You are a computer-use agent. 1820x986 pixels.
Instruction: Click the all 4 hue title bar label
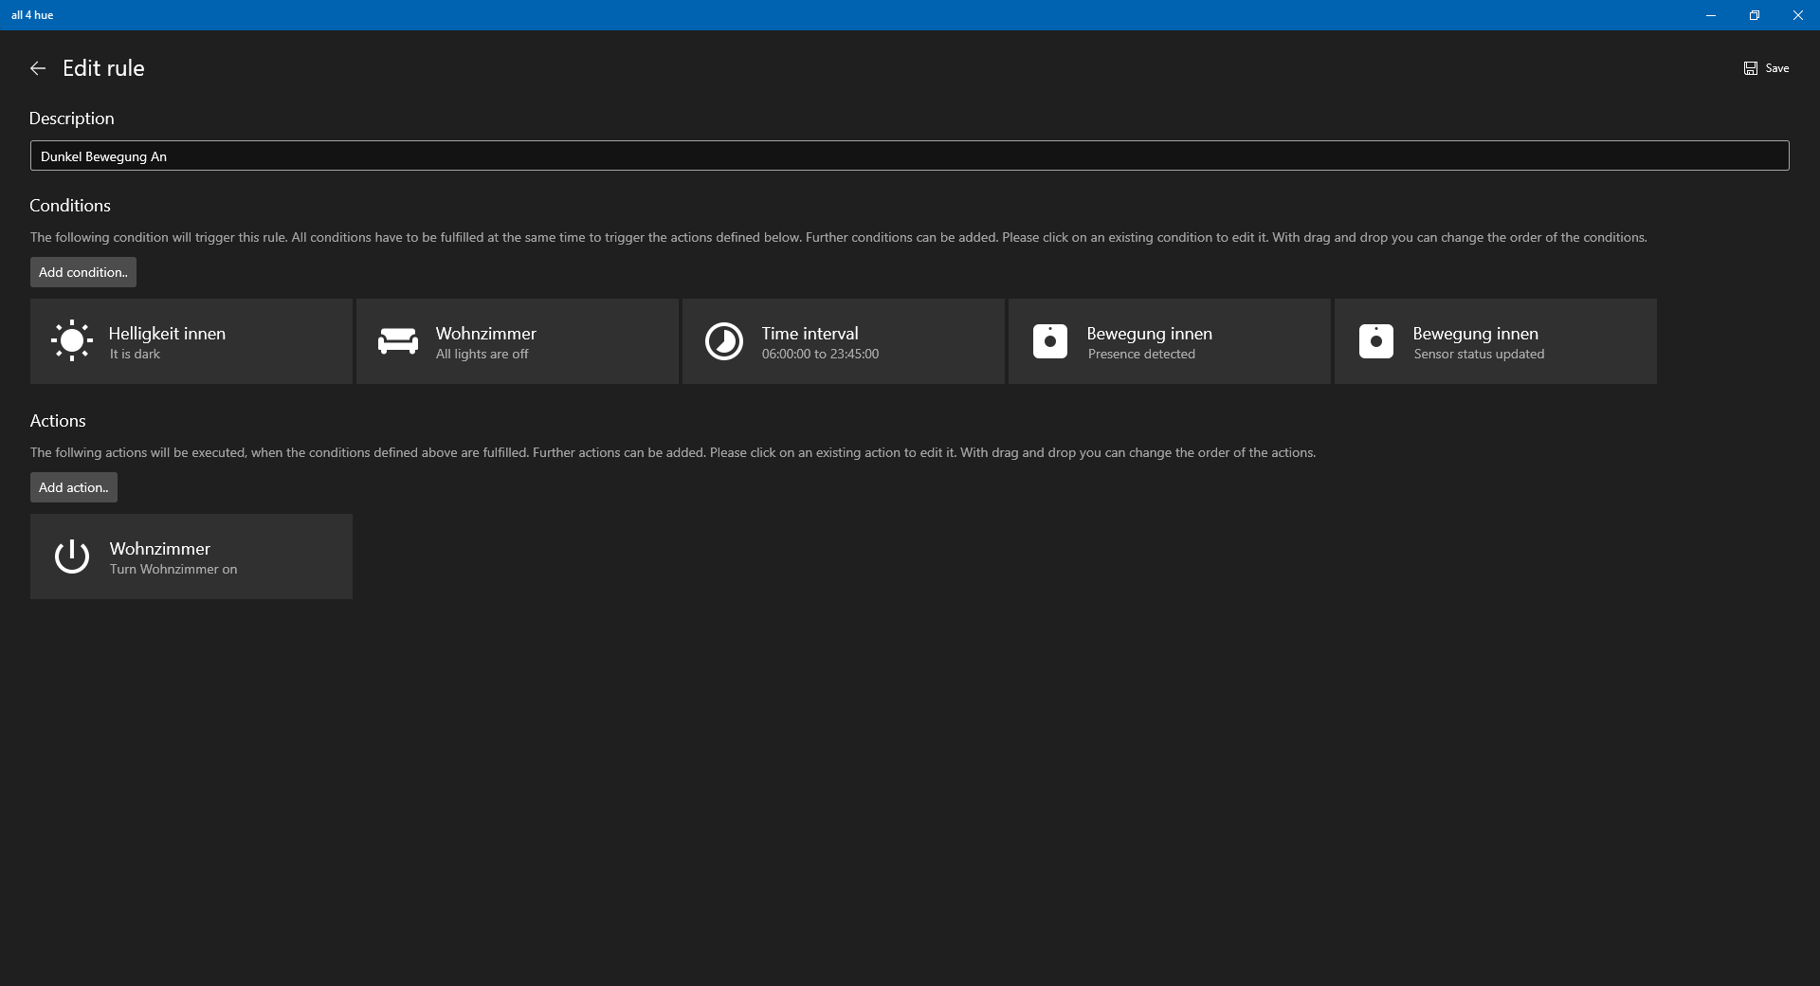32,14
